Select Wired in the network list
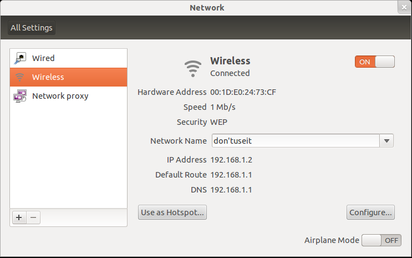The image size is (412, 258). coord(43,58)
